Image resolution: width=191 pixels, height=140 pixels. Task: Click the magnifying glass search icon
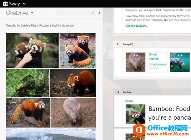point(92,13)
